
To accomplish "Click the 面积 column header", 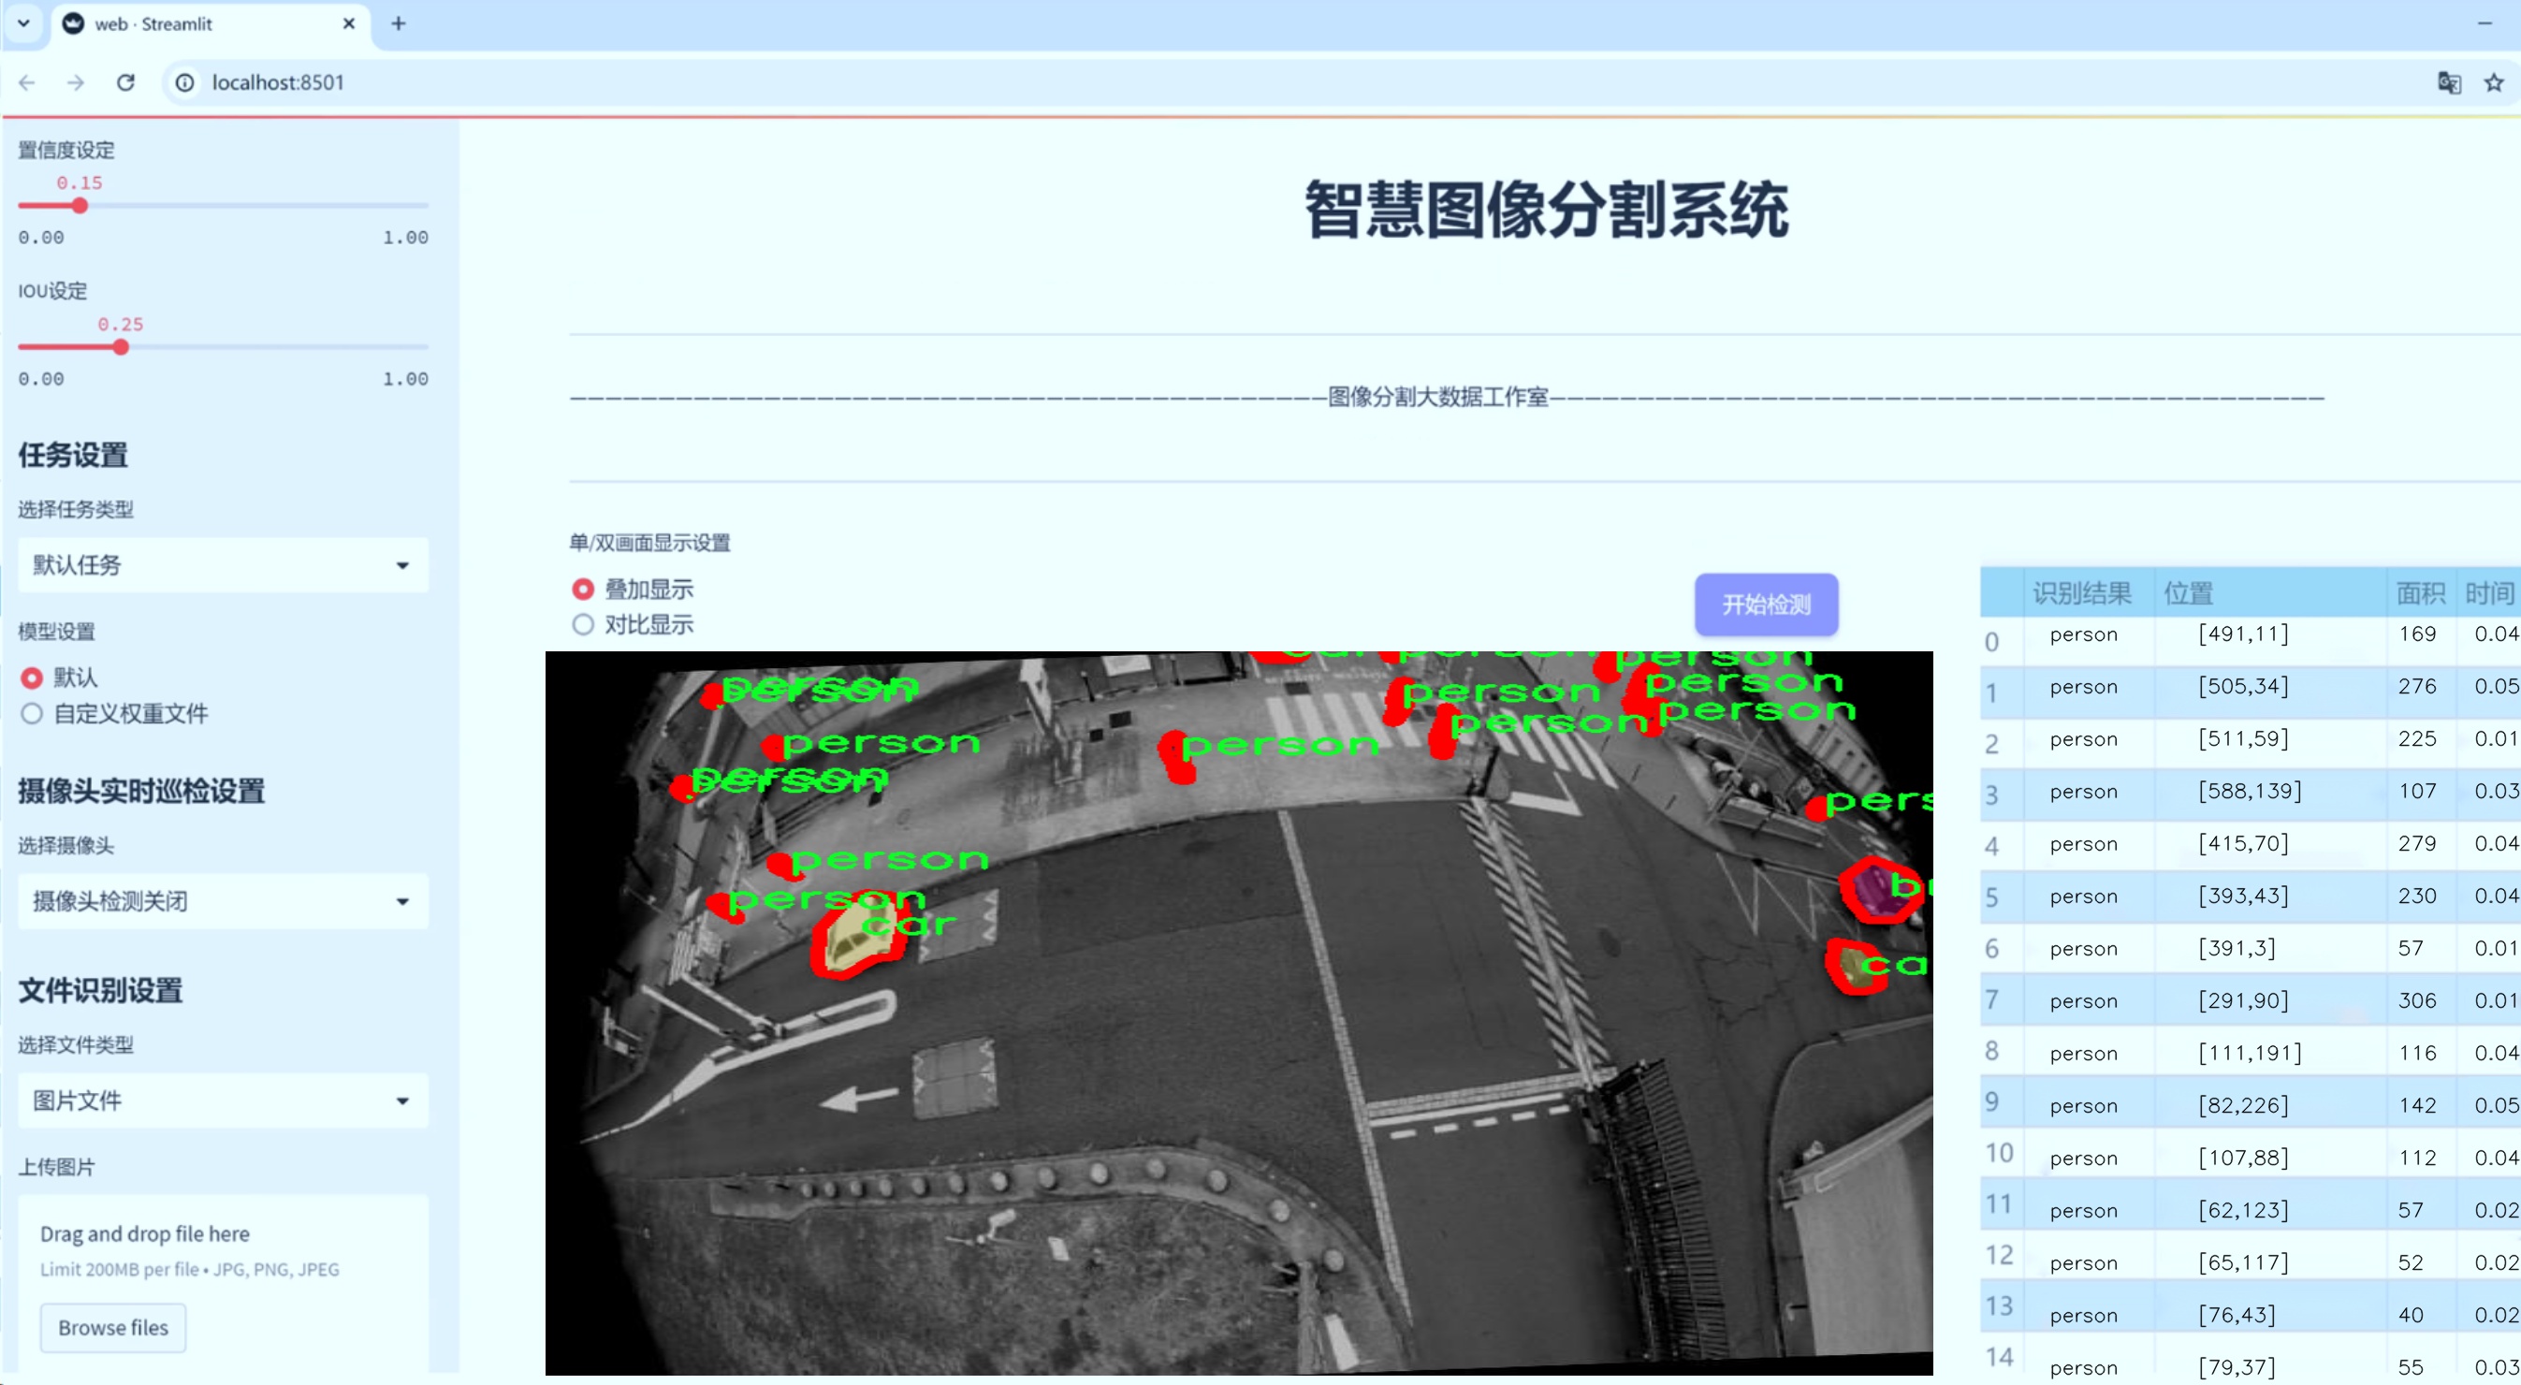I will tap(2419, 593).
